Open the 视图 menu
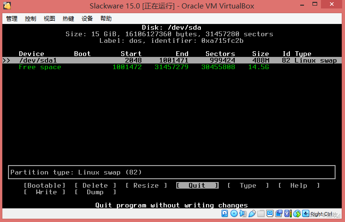 [x=49, y=19]
